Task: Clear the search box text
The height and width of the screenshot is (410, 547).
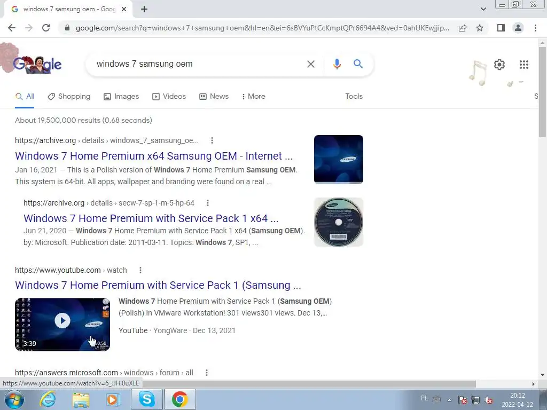Action: 310,64
